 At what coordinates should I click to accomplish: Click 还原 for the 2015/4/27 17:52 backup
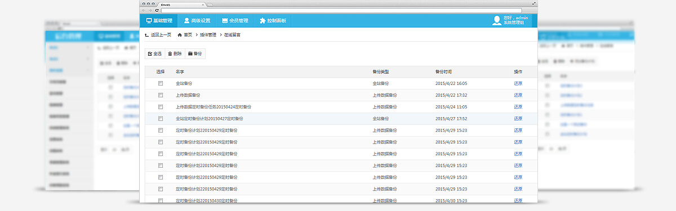click(518, 119)
